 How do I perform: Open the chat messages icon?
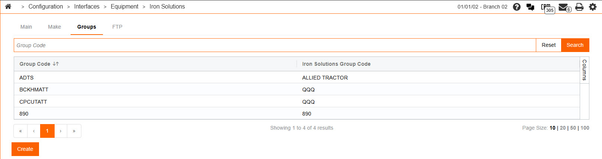click(x=530, y=7)
